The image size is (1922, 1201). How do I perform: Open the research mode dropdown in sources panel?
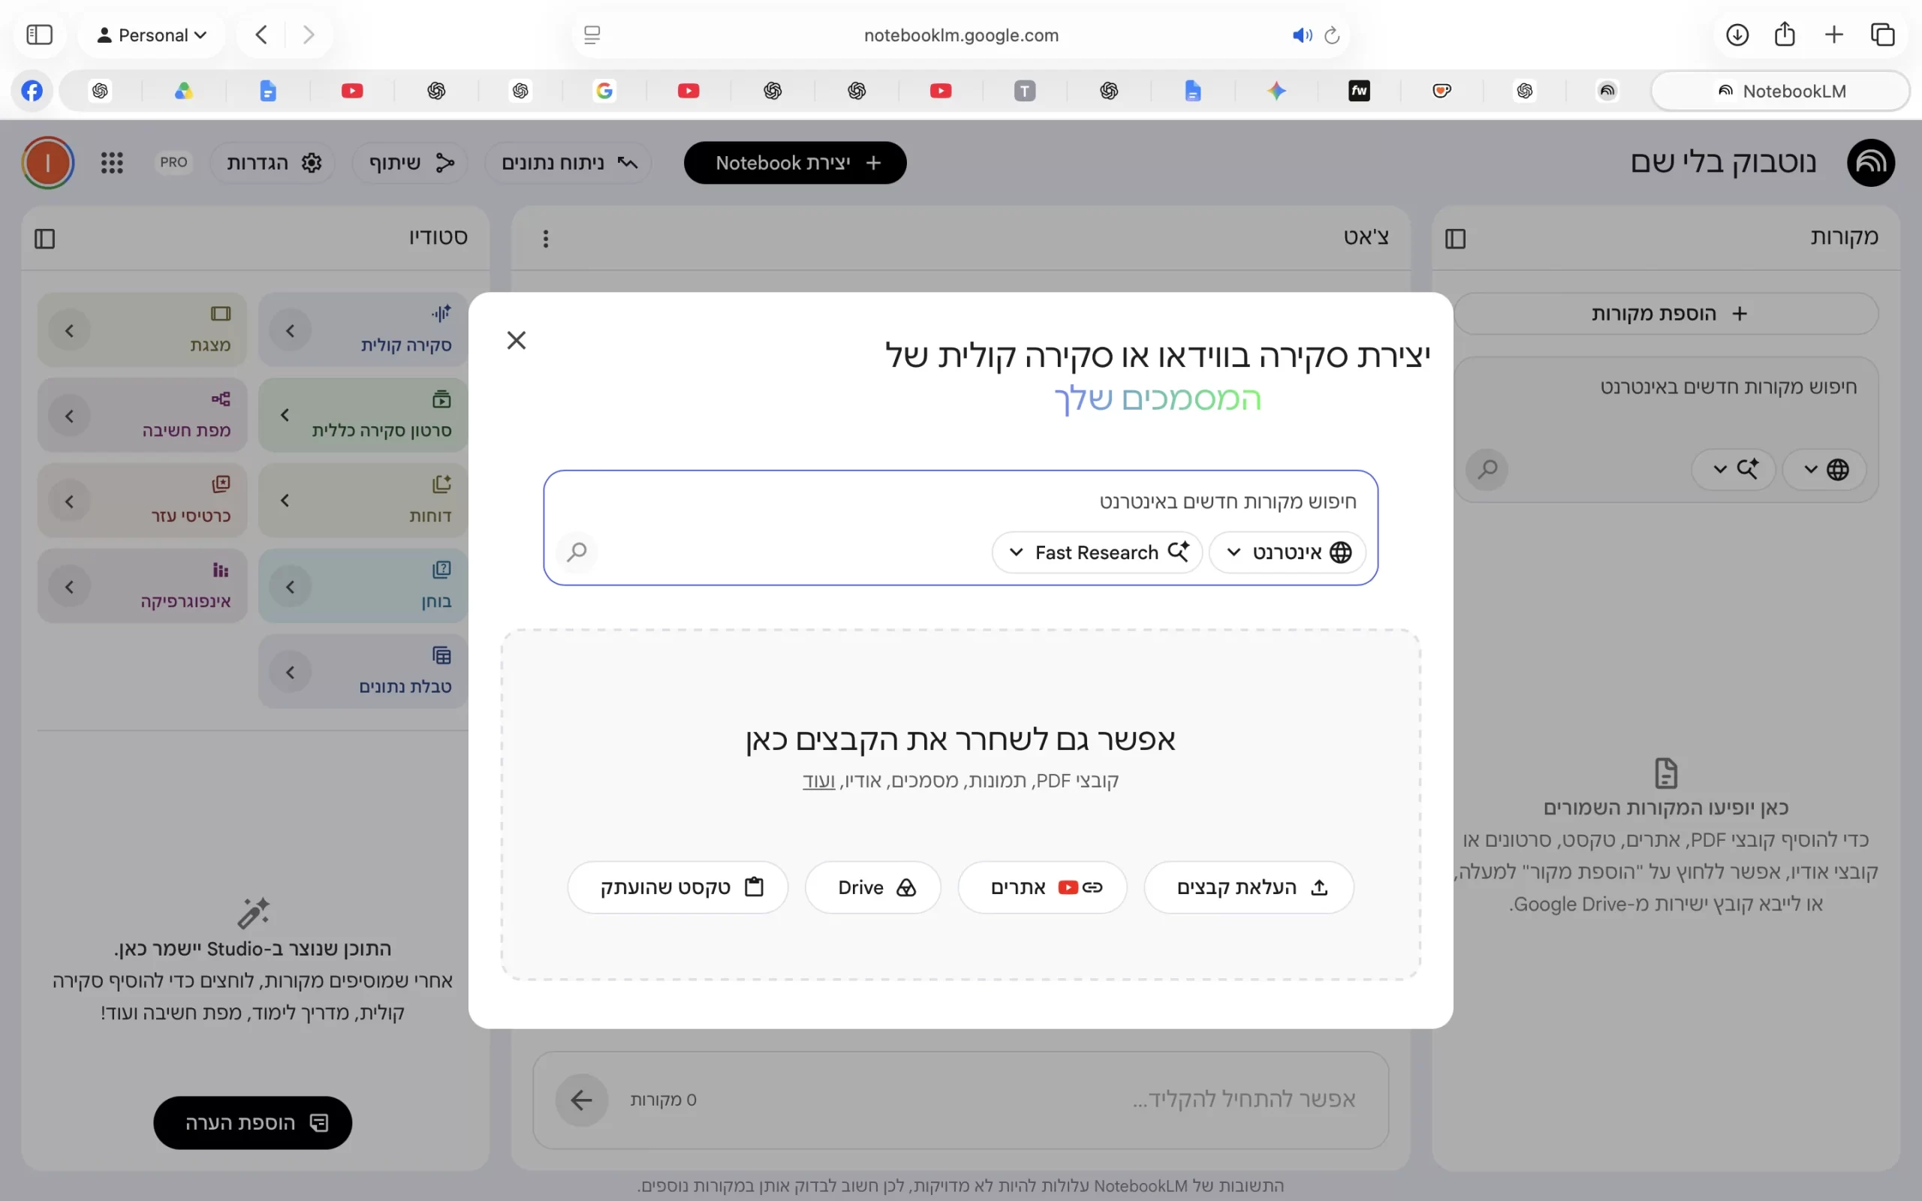[1734, 469]
